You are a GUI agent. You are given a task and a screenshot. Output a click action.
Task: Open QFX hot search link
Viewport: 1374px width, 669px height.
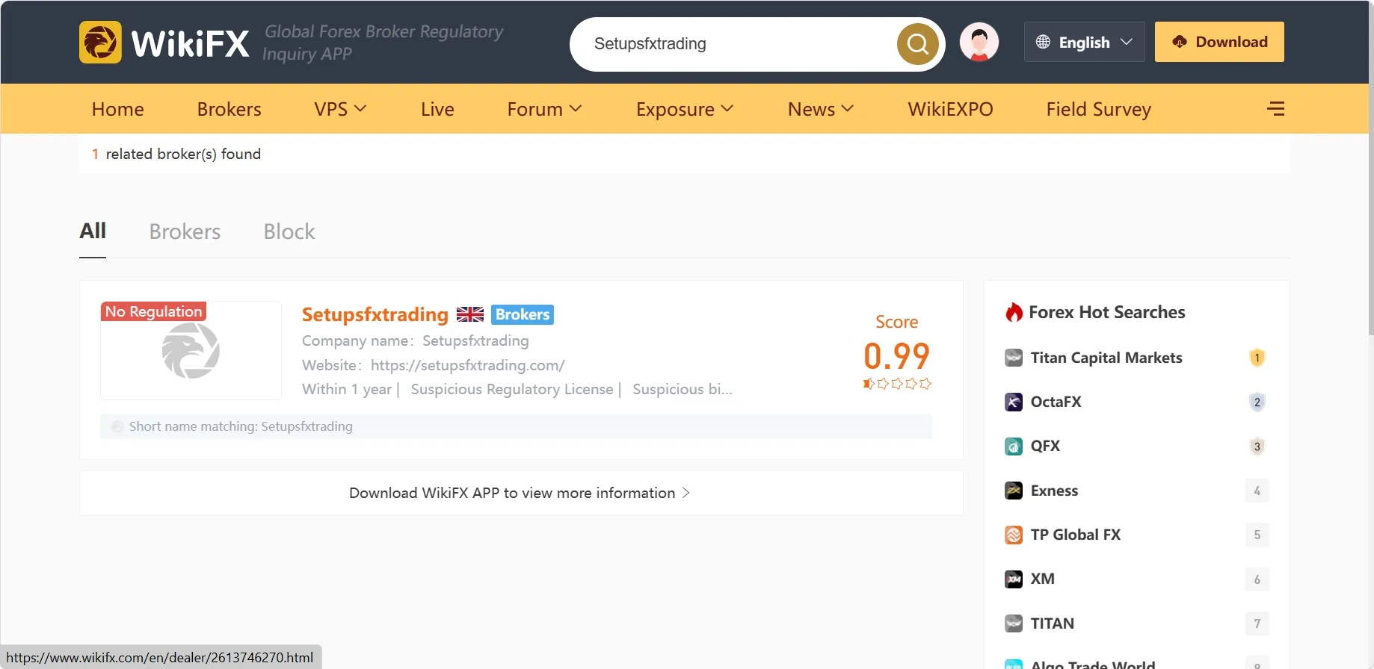[x=1045, y=446]
